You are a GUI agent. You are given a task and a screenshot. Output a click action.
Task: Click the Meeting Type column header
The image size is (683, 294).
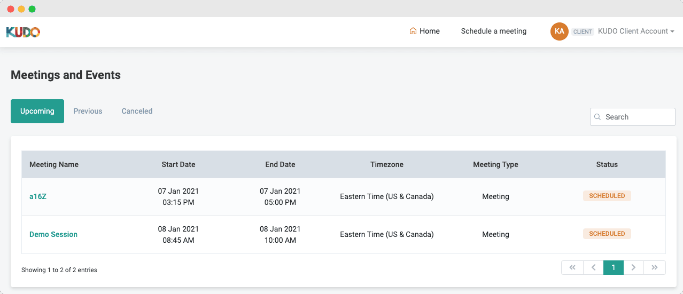(495, 164)
